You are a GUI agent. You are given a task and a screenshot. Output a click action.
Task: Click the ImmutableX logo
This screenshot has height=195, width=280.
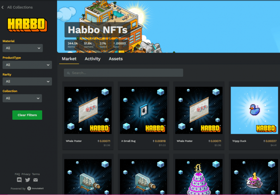35,188
